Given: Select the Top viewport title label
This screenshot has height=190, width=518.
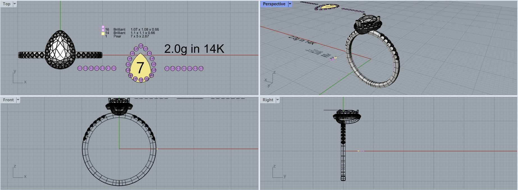Looking at the screenshot, I should [x=6, y=4].
